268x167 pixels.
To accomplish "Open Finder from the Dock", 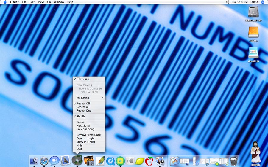I will (x=34, y=161).
